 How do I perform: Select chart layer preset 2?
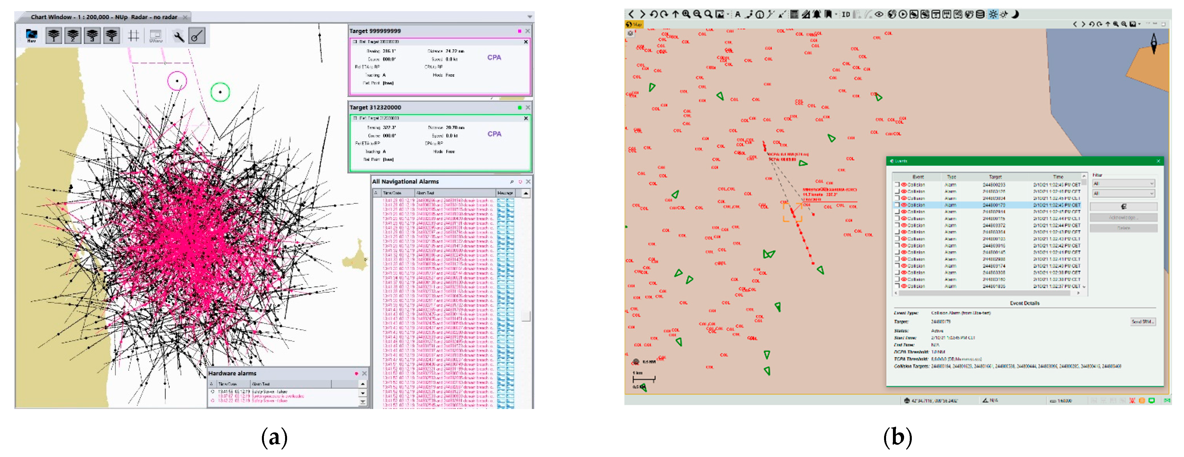click(73, 35)
